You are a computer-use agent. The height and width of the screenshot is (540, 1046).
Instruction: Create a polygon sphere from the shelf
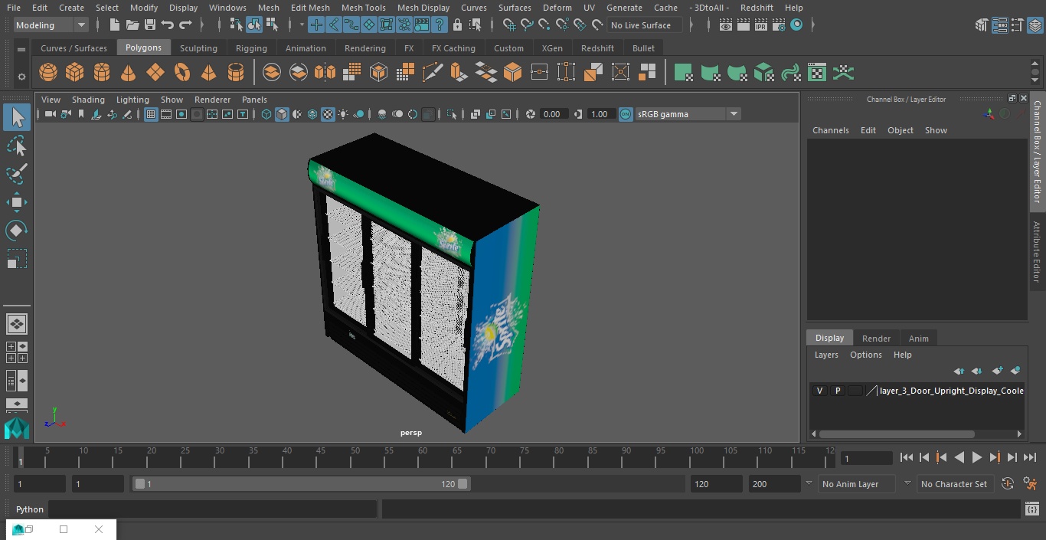pyautogui.click(x=48, y=73)
